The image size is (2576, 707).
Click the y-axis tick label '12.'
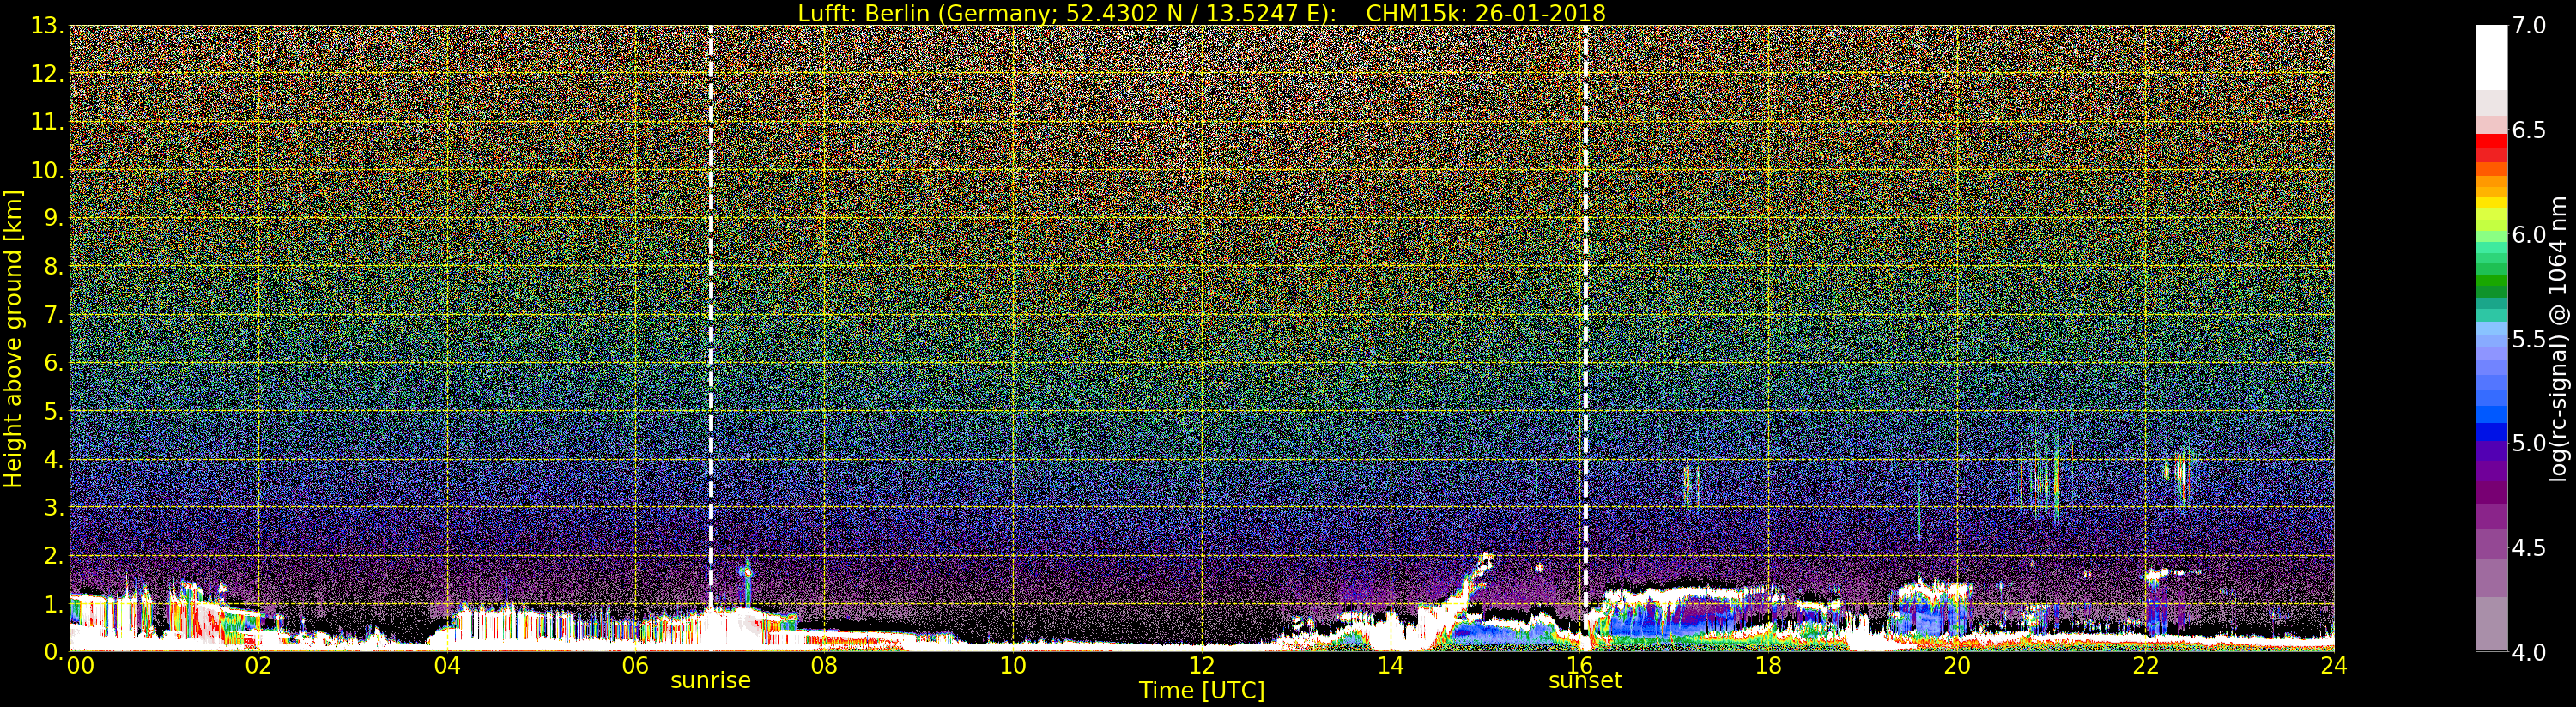click(x=46, y=74)
